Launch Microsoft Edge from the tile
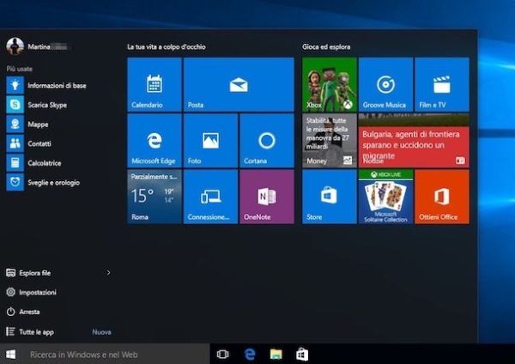Viewport: 515px width, 364px height. click(x=154, y=140)
